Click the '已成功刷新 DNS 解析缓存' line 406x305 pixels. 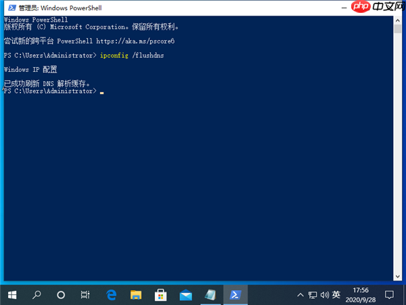(x=47, y=83)
